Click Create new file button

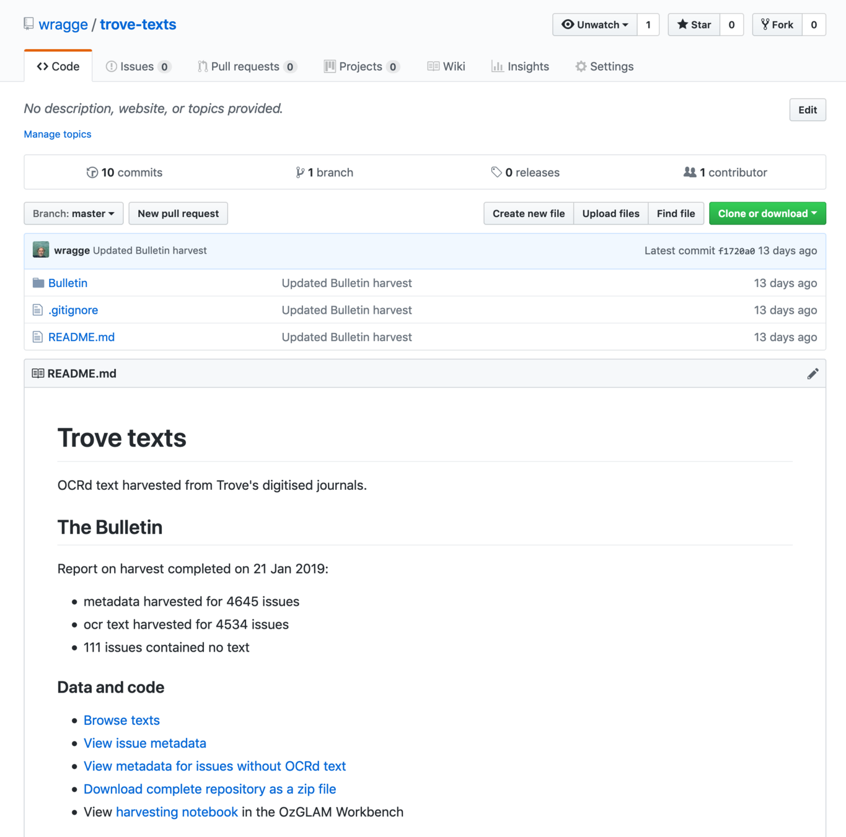point(529,213)
